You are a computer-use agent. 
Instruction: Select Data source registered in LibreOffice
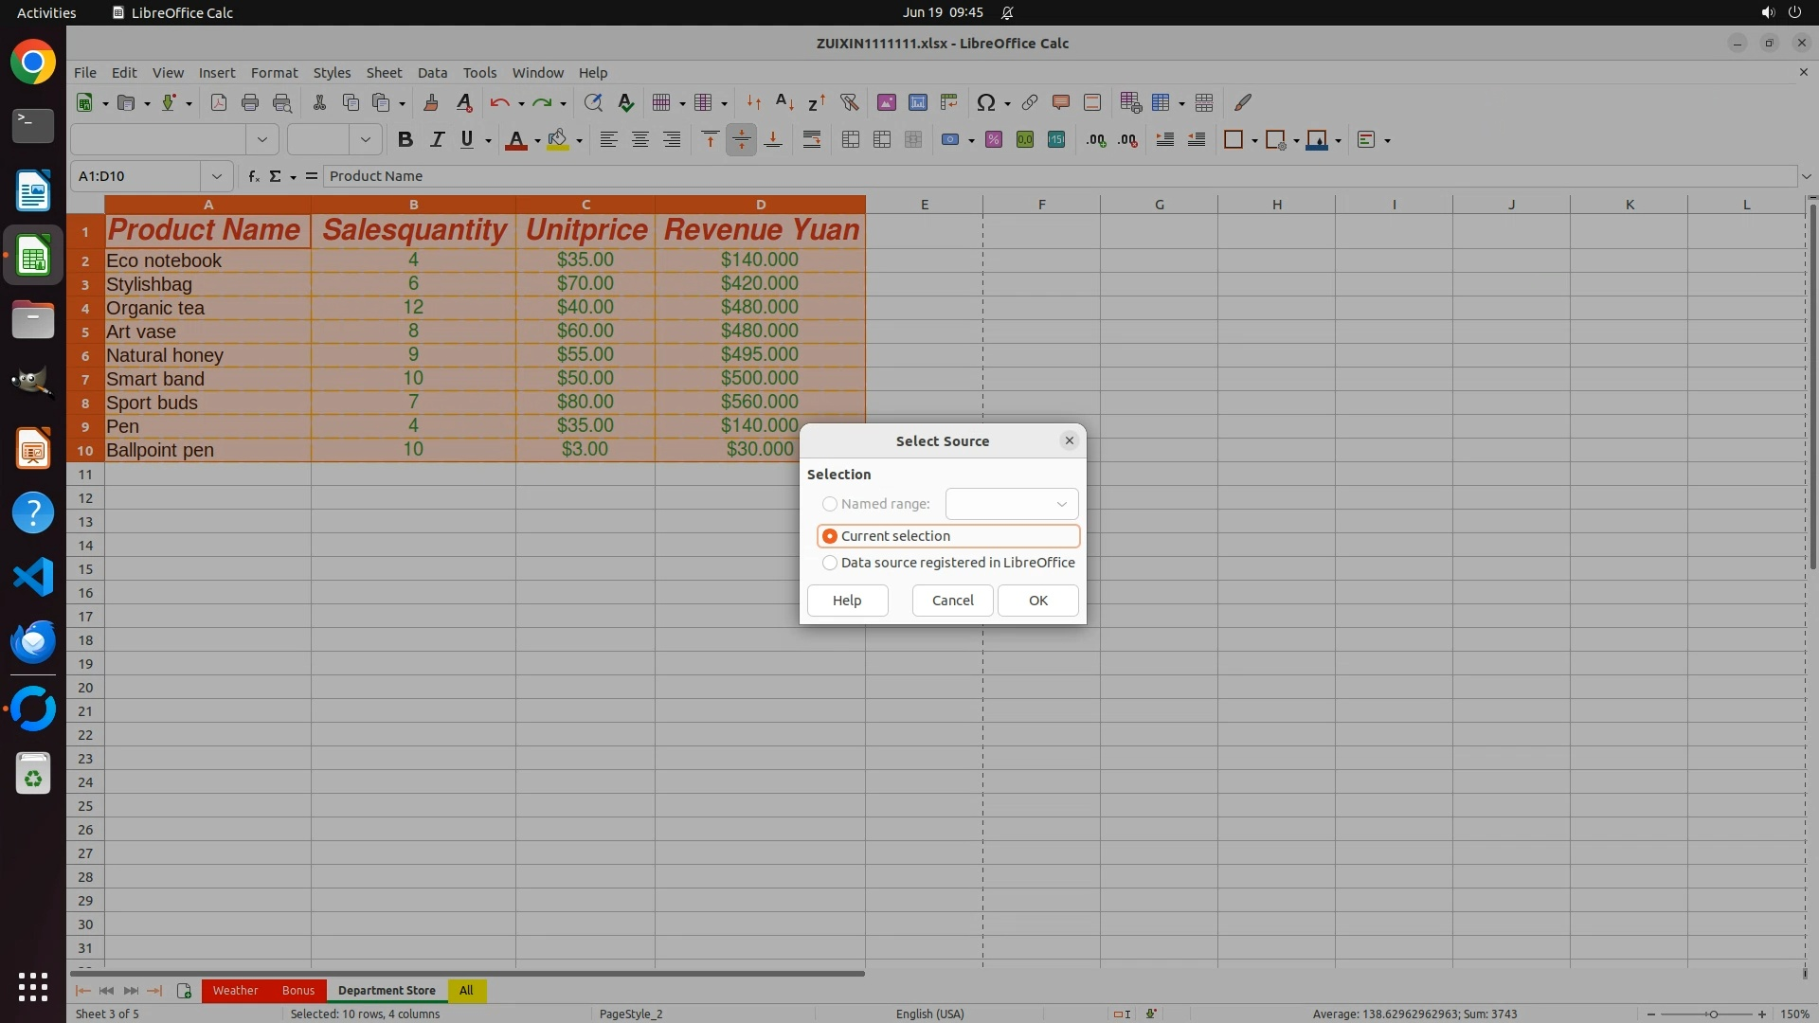[x=830, y=563]
